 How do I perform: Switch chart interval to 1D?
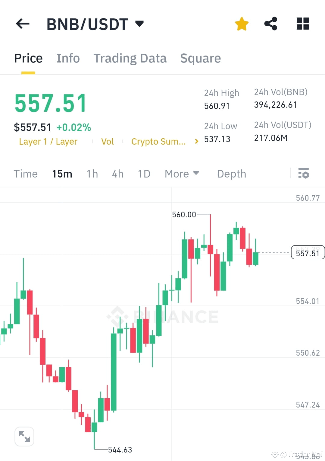pyautogui.click(x=144, y=174)
